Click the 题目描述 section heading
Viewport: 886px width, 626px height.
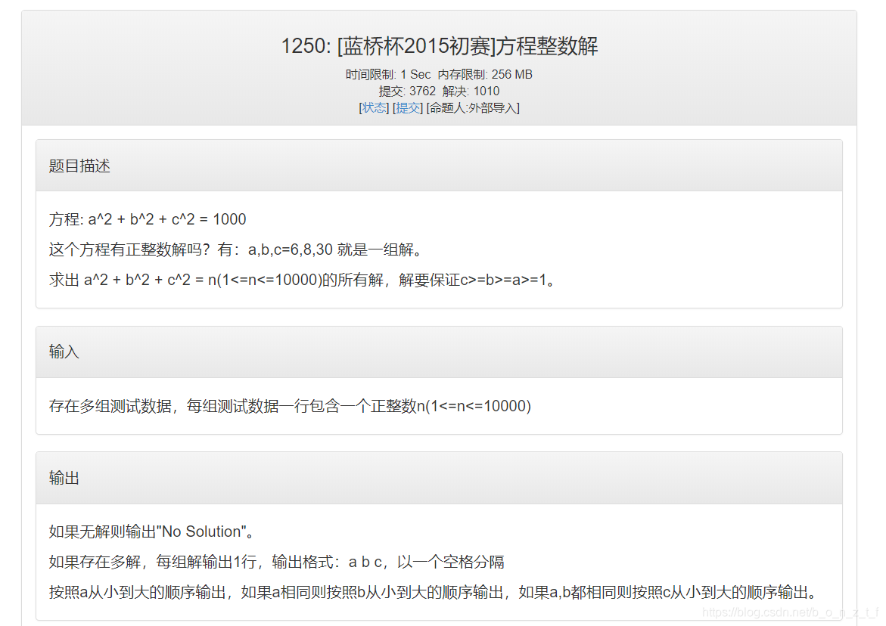click(79, 166)
